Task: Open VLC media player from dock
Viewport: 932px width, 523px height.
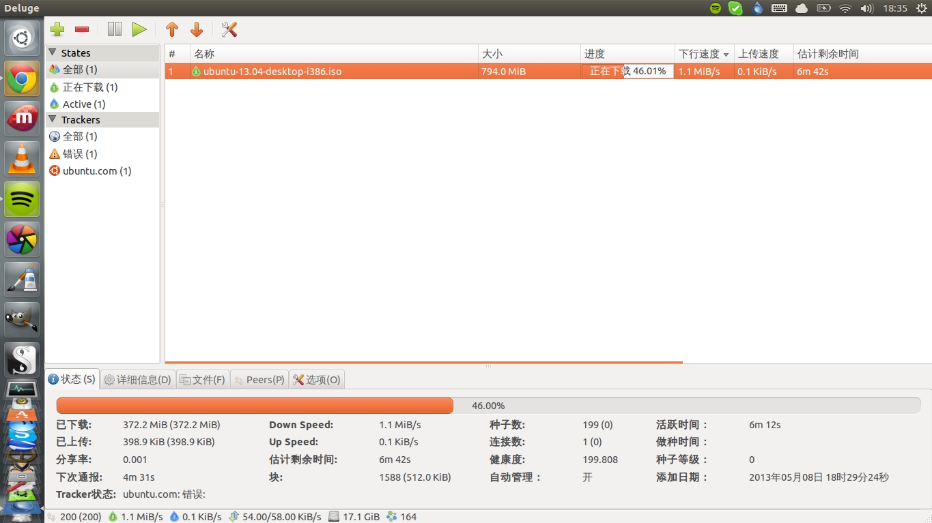Action: click(x=23, y=160)
